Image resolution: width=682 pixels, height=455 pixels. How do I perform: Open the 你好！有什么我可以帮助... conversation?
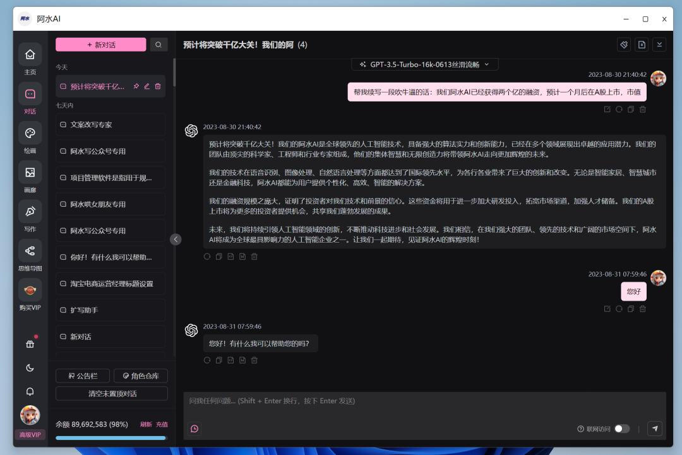[x=111, y=257]
